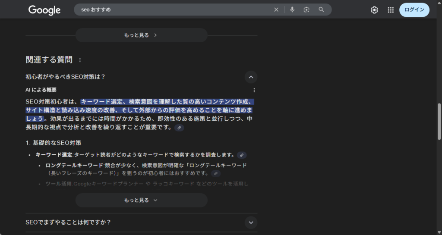This screenshot has height=235, width=442.
Task: Click the page vertical scrollbar thumb
Action: (x=439, y=121)
